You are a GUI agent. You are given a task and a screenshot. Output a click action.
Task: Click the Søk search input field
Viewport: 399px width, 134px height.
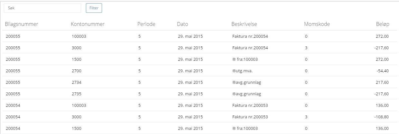[42, 8]
